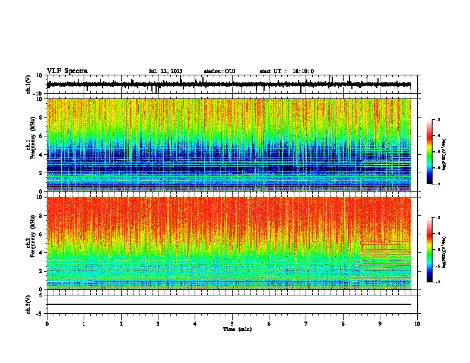Click the date "Jul. 22, 2023" in header
This screenshot has width=470, height=363.
[166, 71]
